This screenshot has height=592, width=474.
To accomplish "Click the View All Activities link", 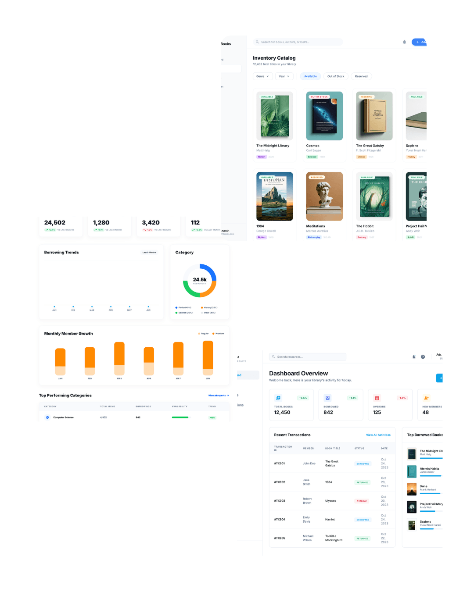I will pyautogui.click(x=378, y=435).
